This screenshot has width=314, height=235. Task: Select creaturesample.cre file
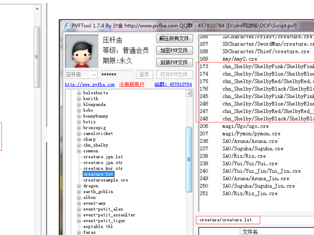click(105, 180)
